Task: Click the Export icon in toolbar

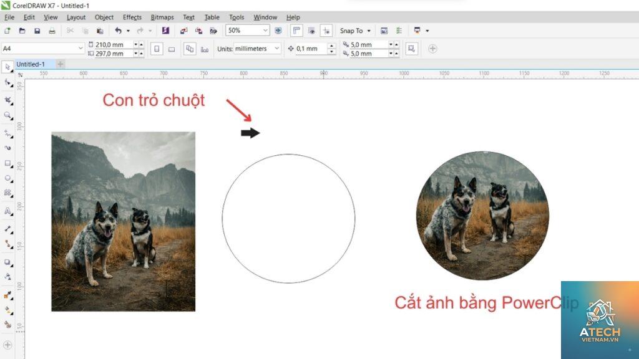Action: click(198, 31)
